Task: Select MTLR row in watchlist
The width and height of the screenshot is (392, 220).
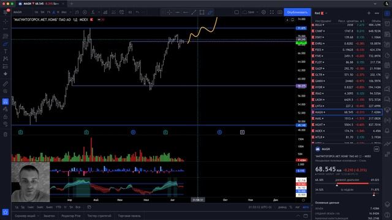Action: (x=347, y=137)
